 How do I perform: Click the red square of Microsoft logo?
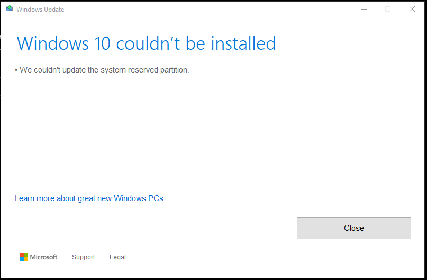[22, 255]
